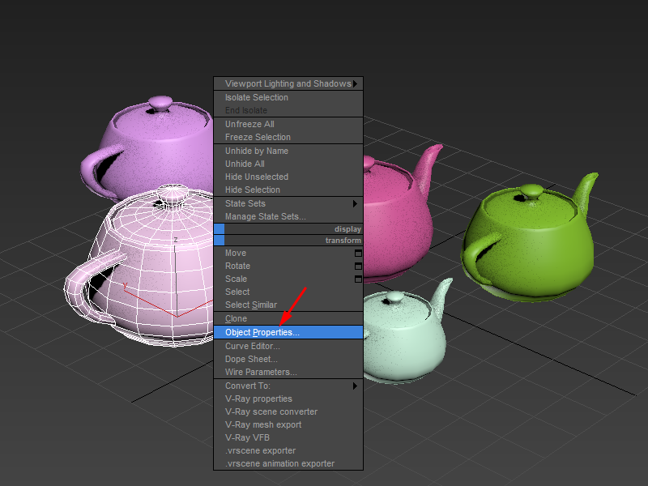Open Curve Editor...
This screenshot has width=648, height=486.
[x=288, y=347]
